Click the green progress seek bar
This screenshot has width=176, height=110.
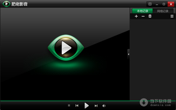click(88, 101)
